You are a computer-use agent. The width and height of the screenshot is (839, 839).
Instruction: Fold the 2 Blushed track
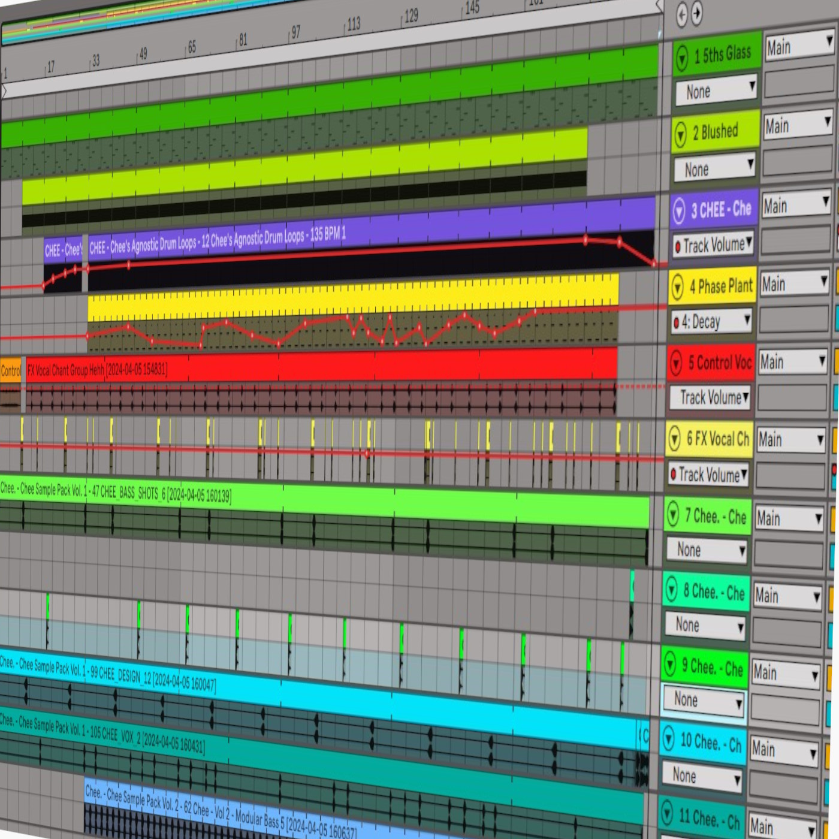pos(680,135)
